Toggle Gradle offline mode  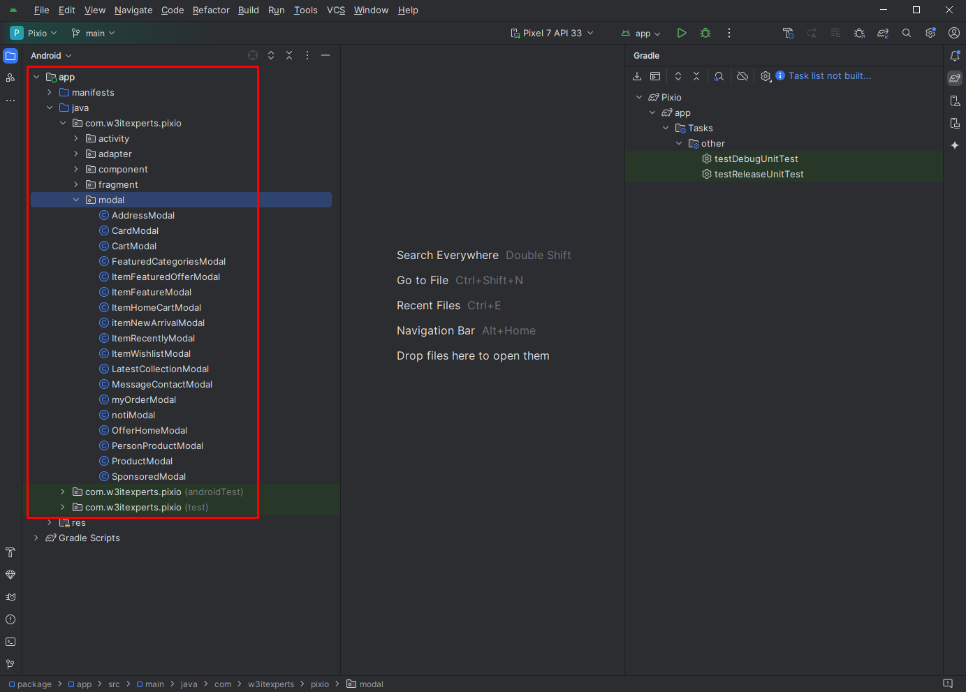point(742,76)
